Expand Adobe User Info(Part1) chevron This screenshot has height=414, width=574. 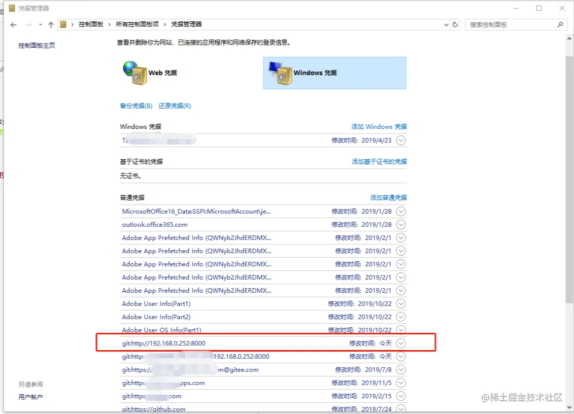401,303
